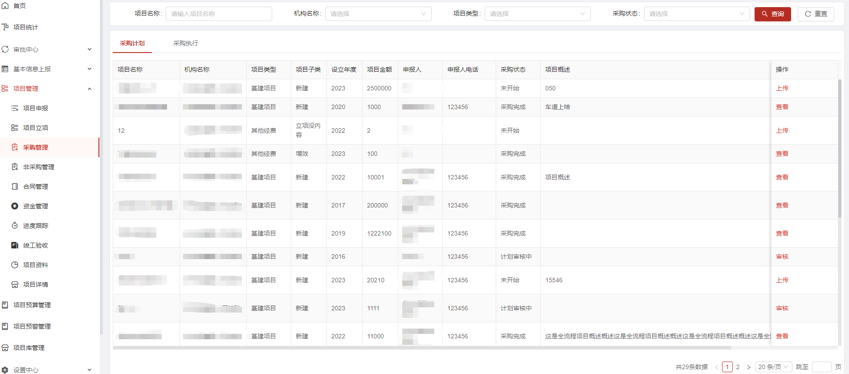
Task: Click the 项目金额 column header
Action: [380, 69]
